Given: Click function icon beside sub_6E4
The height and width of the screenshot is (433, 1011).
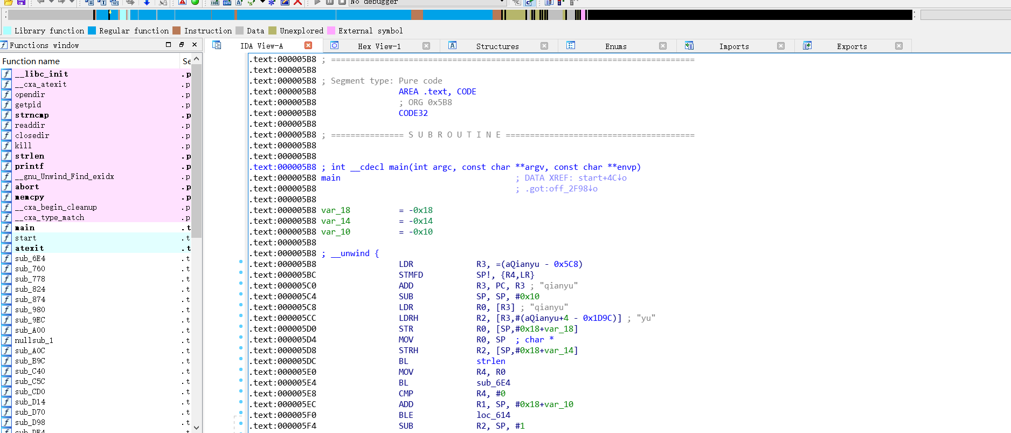Looking at the screenshot, I should pos(6,258).
